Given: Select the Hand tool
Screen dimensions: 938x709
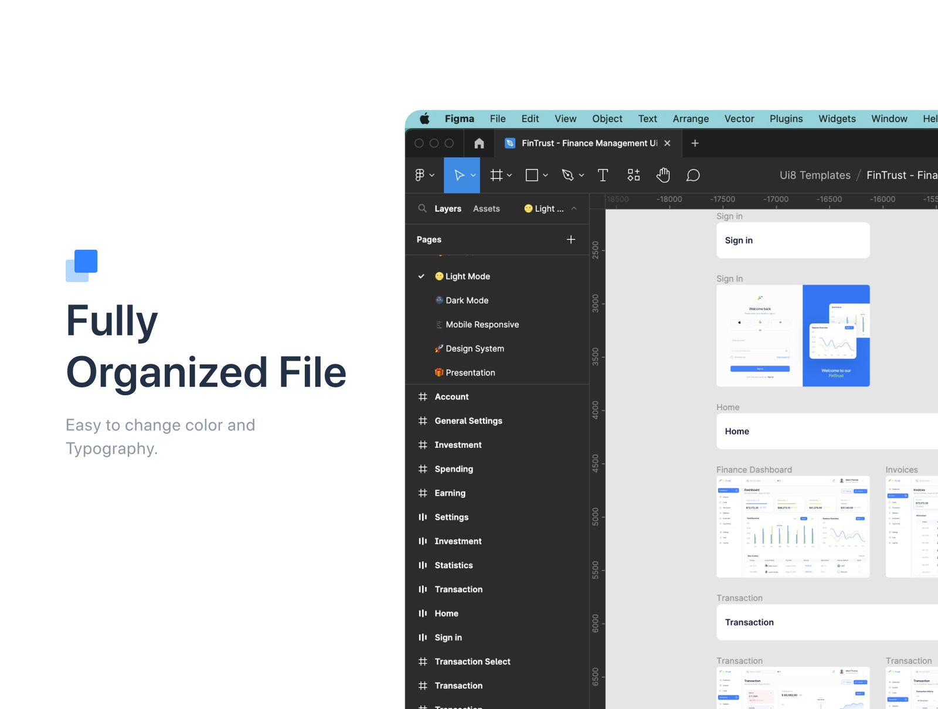Looking at the screenshot, I should coord(663,175).
